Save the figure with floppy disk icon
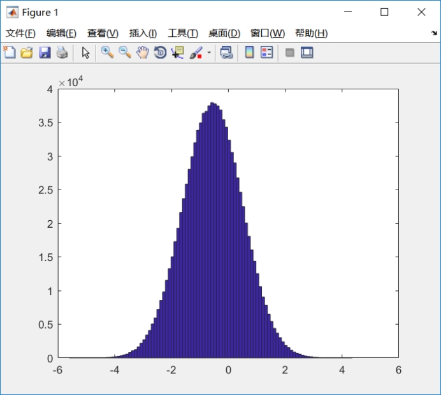Viewport: 441px width, 395px height. [x=45, y=52]
